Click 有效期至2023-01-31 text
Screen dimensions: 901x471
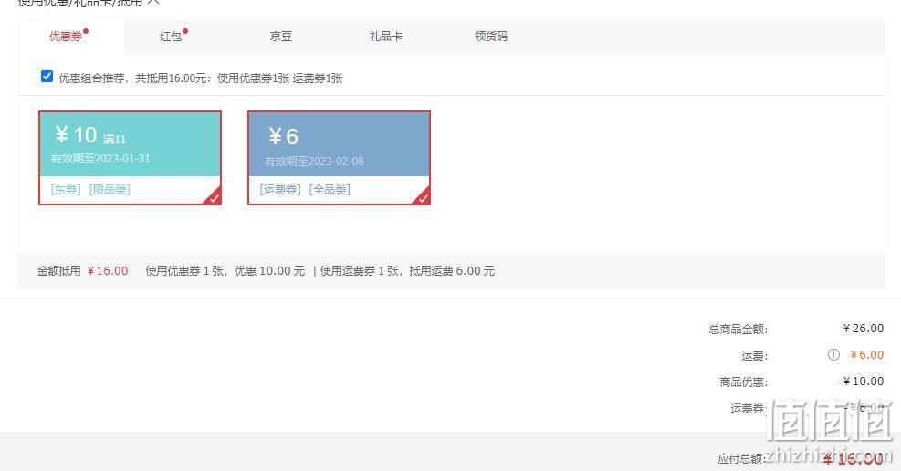(100, 159)
